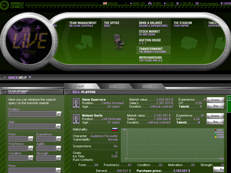Open the Experience filter dropdown
The image size is (231, 173).
pos(59,139)
